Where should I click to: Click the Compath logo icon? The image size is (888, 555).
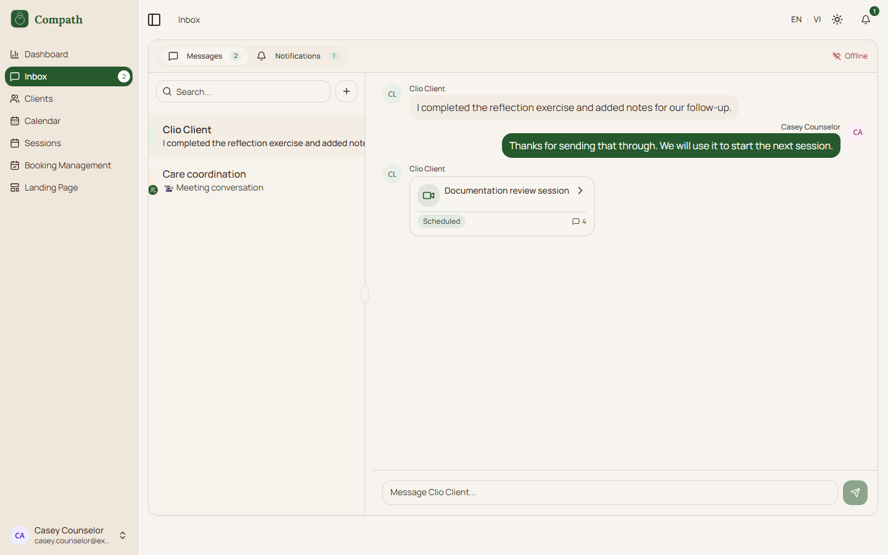point(20,19)
